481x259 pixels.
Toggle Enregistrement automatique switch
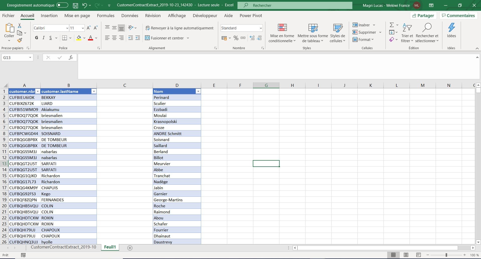point(62,5)
